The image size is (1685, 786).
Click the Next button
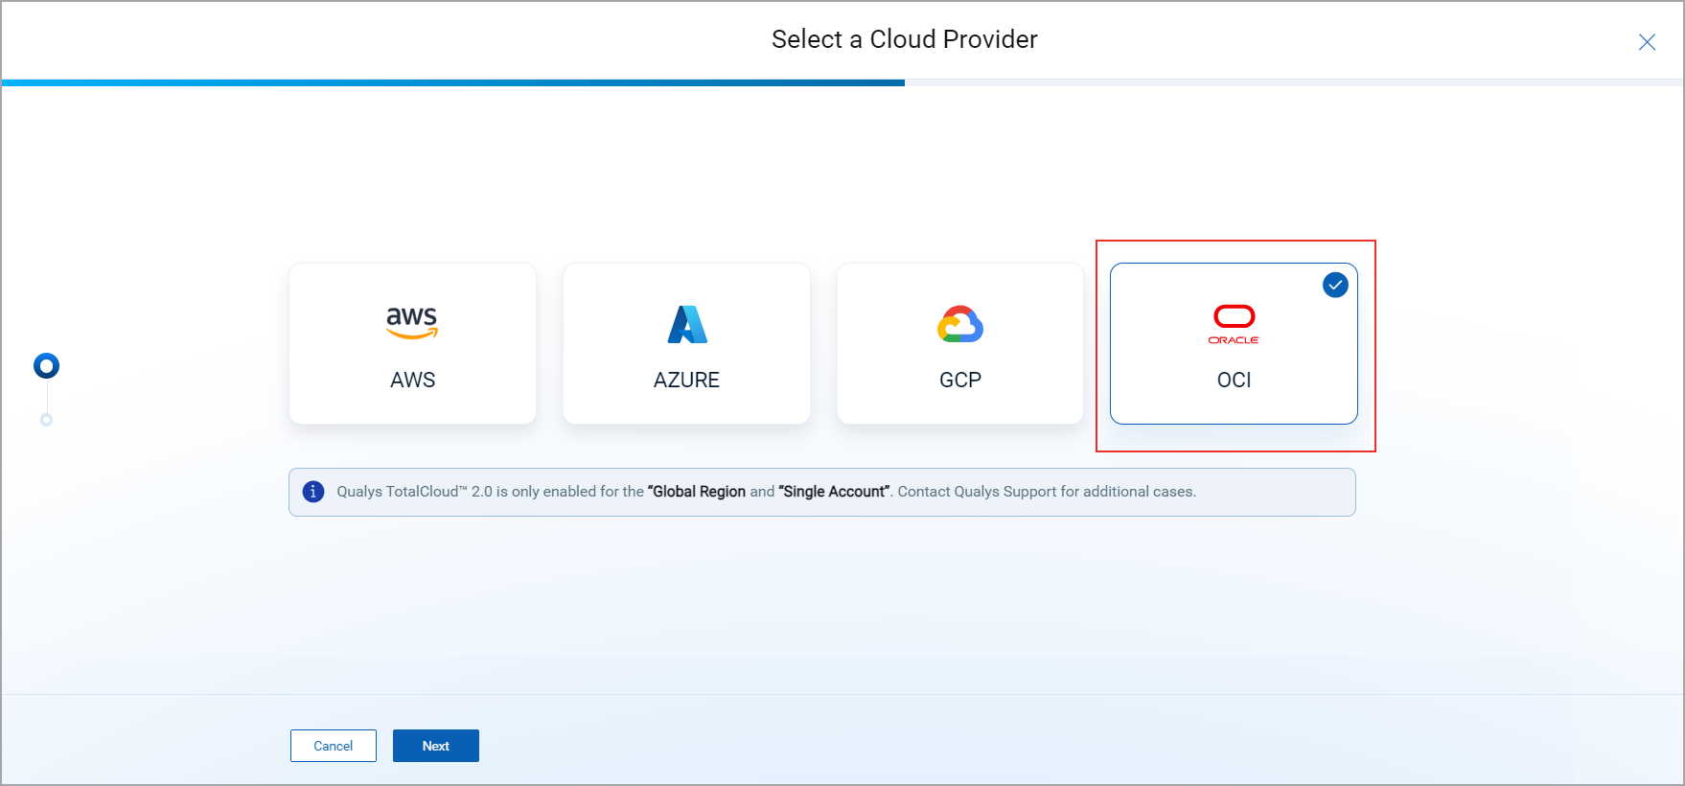point(436,746)
